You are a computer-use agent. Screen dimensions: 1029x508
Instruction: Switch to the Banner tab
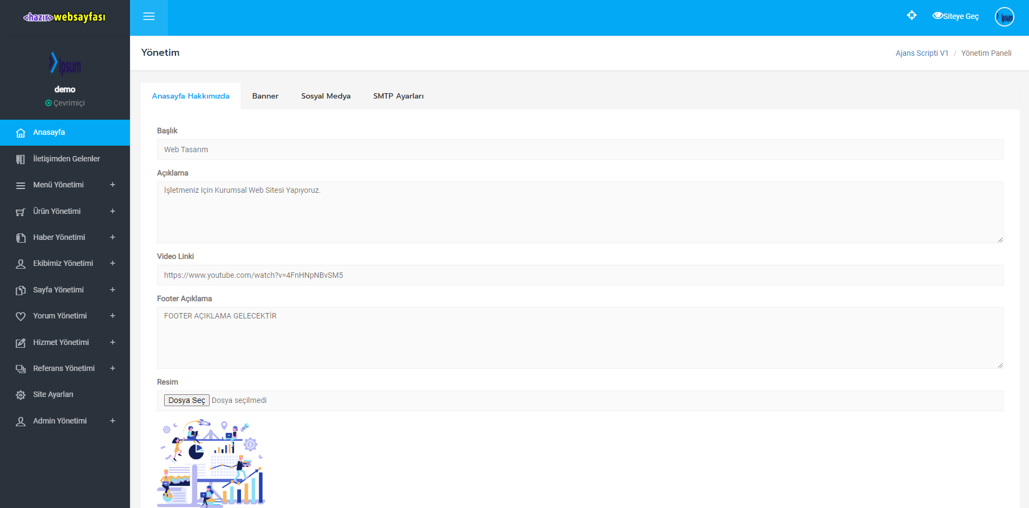pos(265,96)
